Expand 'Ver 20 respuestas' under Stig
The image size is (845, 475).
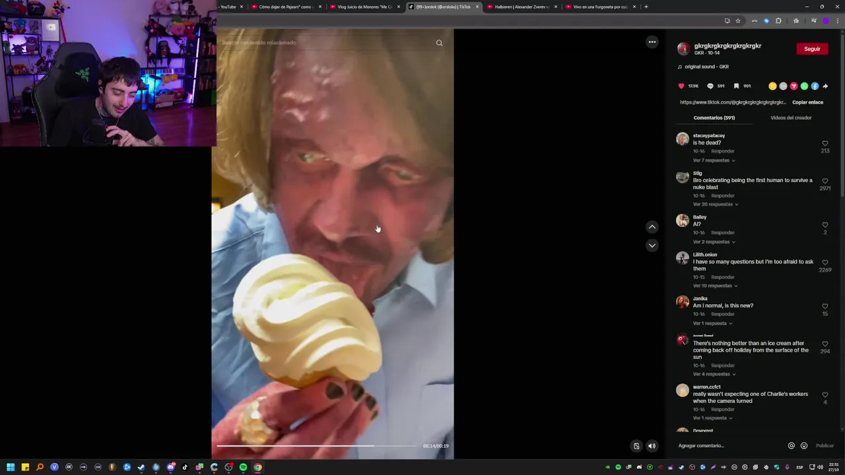716,205
